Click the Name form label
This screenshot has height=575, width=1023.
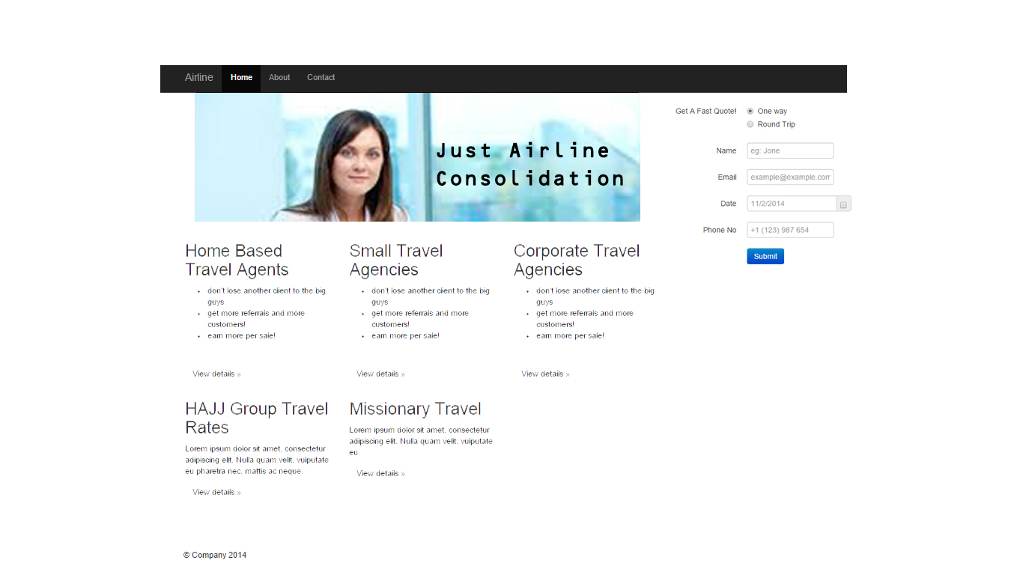[x=726, y=150]
